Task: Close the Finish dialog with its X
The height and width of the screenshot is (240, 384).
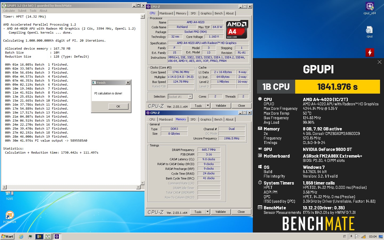Action: click(128, 83)
